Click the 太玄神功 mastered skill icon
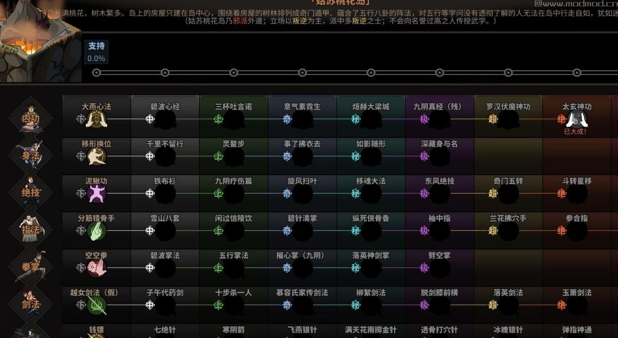The image size is (618, 338). tap(577, 119)
